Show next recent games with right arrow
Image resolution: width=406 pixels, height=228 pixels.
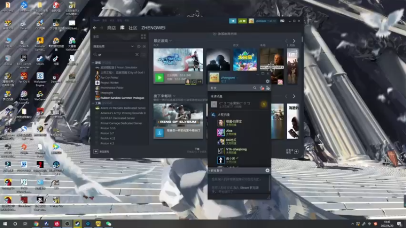[294, 41]
